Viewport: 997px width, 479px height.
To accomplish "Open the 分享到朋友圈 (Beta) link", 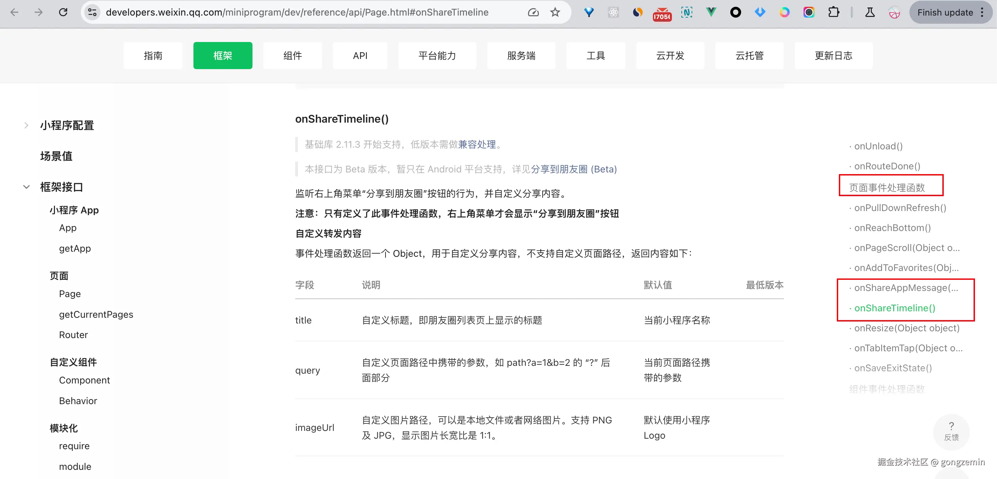I will click(x=573, y=169).
